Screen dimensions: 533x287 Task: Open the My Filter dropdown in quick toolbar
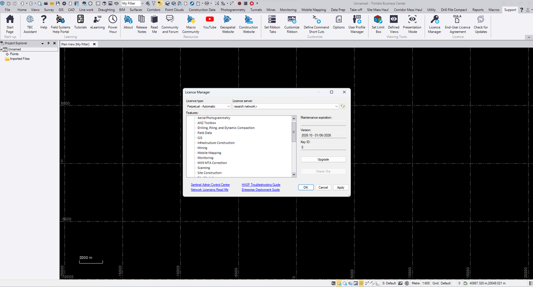point(143,4)
